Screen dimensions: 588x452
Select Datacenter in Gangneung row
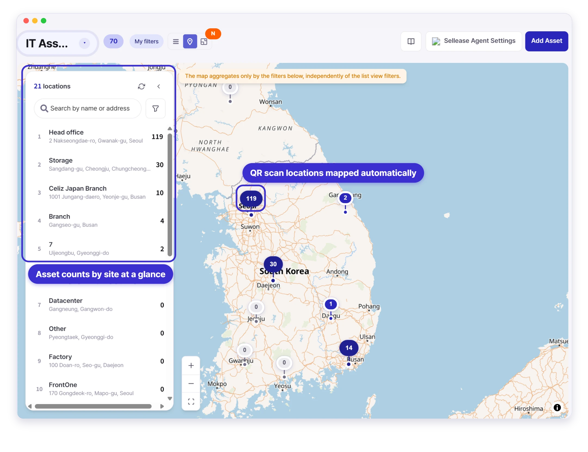pos(99,305)
